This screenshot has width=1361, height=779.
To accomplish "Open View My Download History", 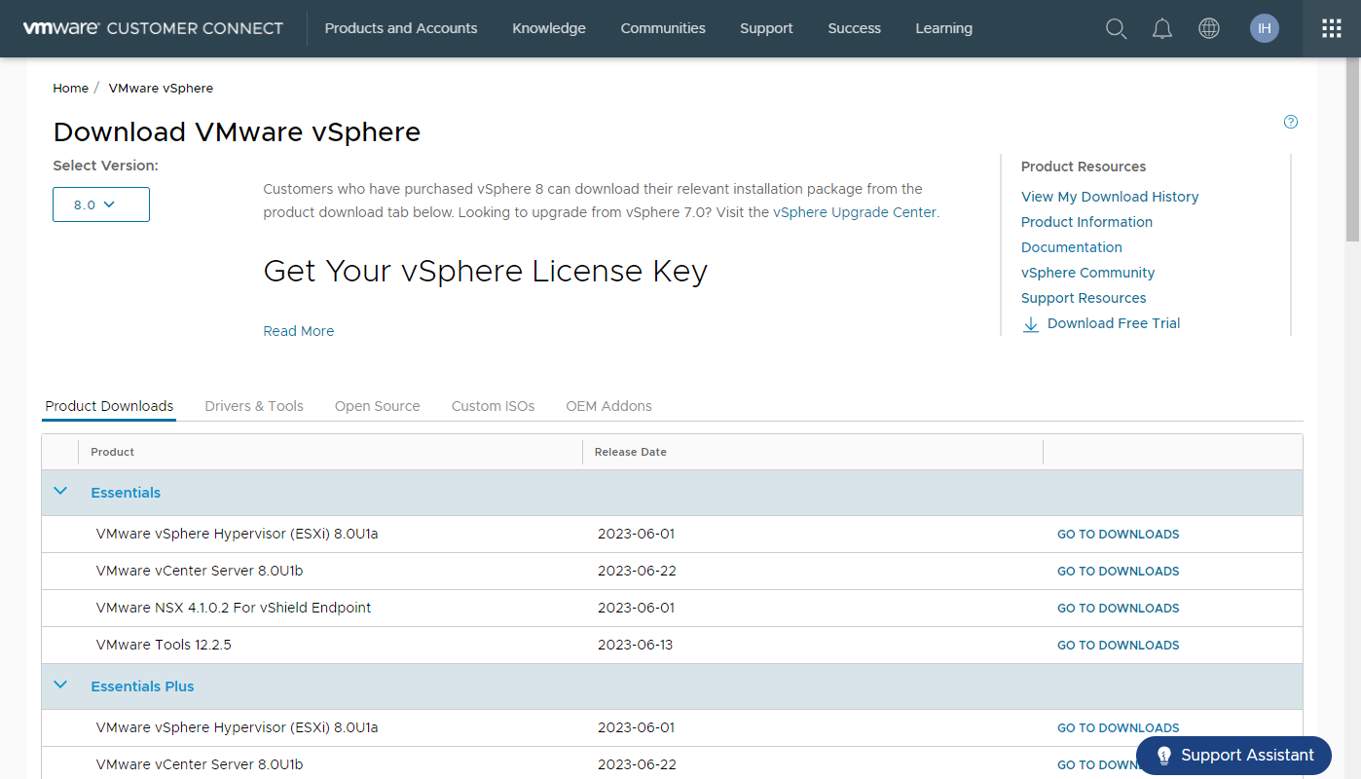I will click(1110, 197).
